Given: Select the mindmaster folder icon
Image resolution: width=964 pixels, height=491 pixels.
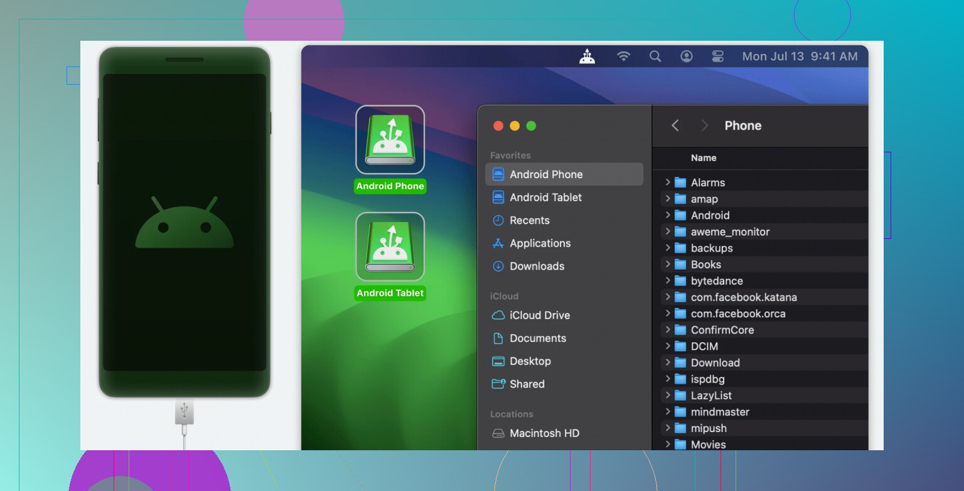Looking at the screenshot, I should (x=680, y=412).
